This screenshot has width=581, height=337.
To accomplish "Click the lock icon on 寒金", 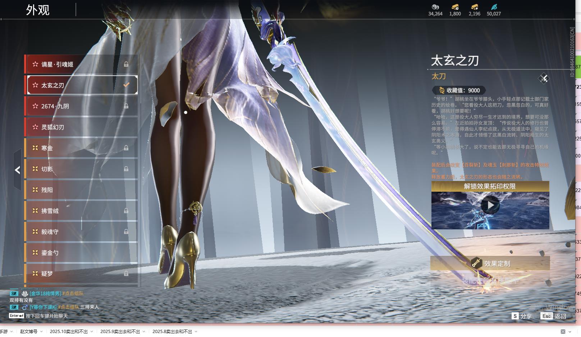I will coord(126,148).
